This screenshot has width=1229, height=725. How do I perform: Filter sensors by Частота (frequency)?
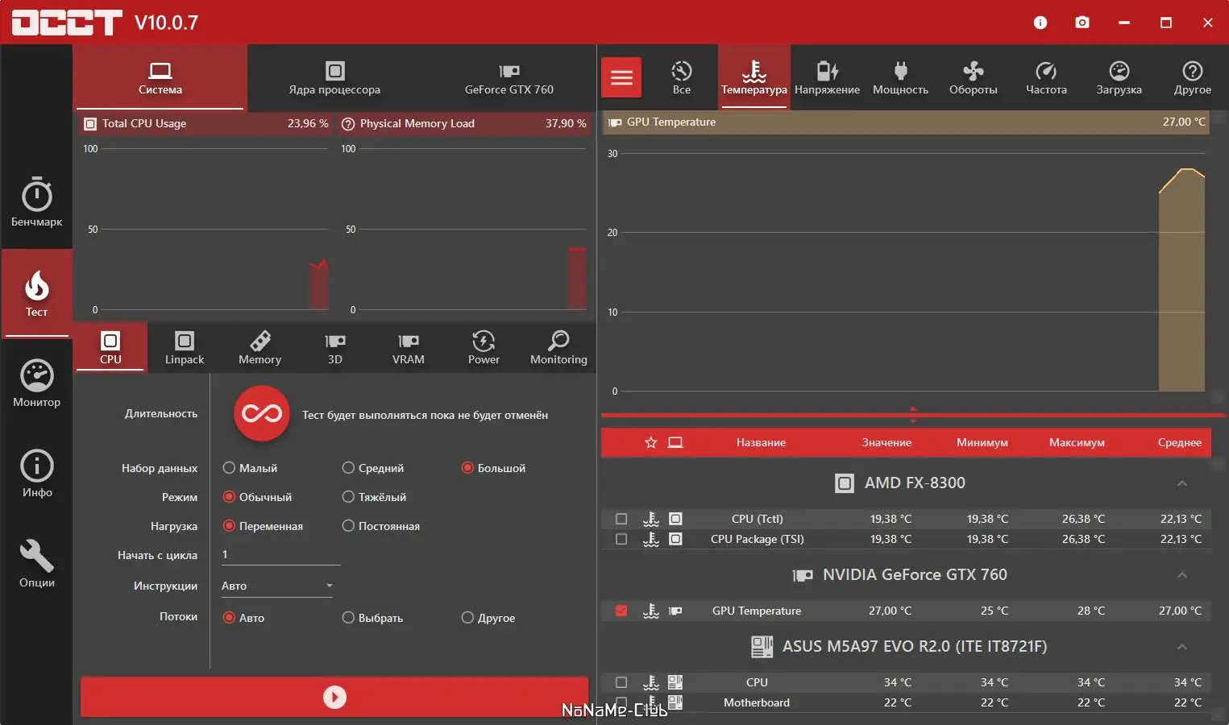click(x=1046, y=77)
